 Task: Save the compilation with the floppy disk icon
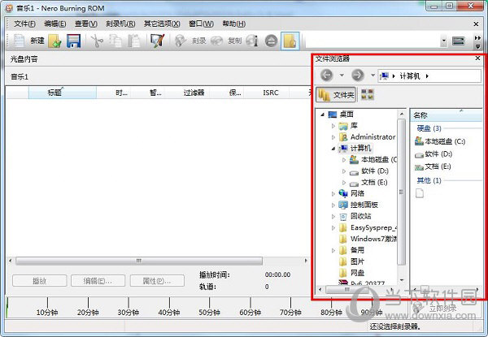73,41
